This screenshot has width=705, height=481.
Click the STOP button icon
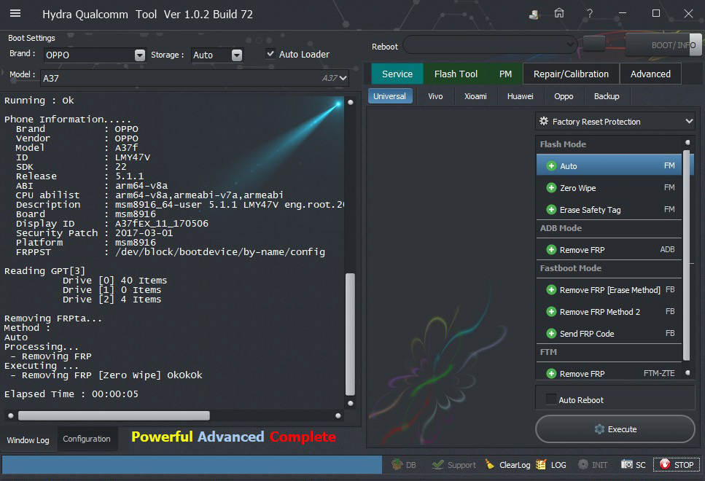[664, 464]
